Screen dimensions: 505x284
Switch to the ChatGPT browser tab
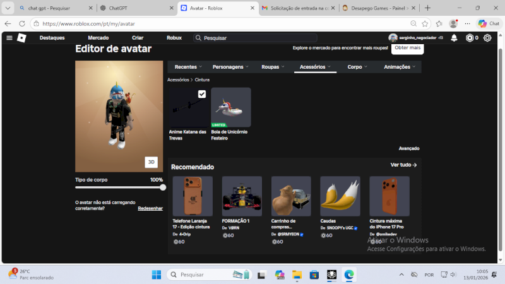tap(136, 8)
